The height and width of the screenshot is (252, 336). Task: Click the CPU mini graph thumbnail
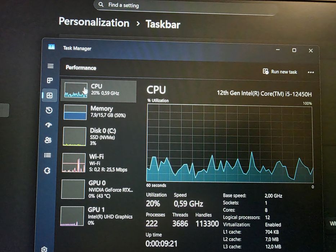[x=76, y=90]
